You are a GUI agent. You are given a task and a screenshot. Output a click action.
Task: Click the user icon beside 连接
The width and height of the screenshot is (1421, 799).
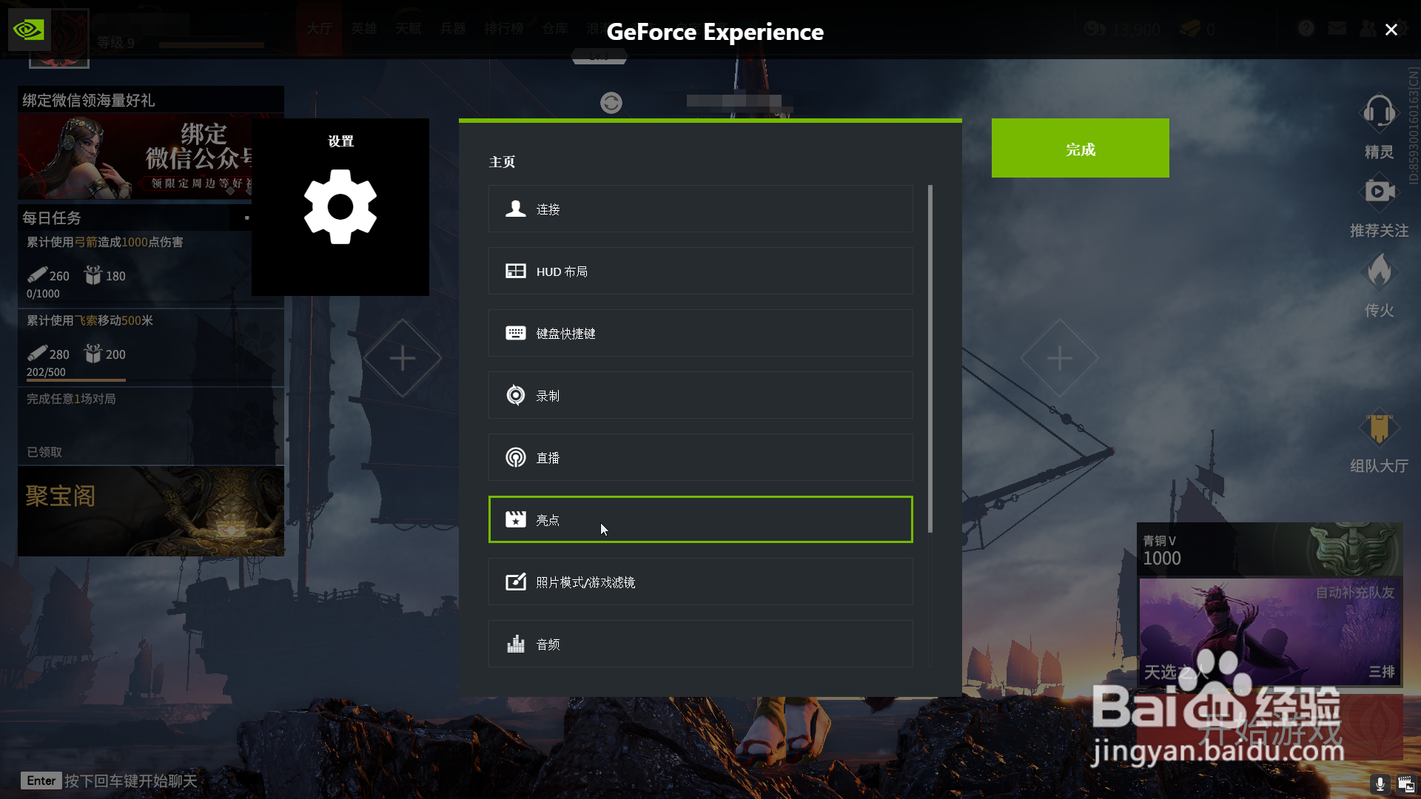pos(516,209)
